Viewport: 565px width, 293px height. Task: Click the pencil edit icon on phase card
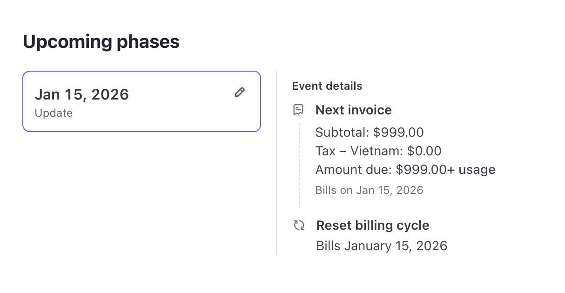pyautogui.click(x=239, y=93)
